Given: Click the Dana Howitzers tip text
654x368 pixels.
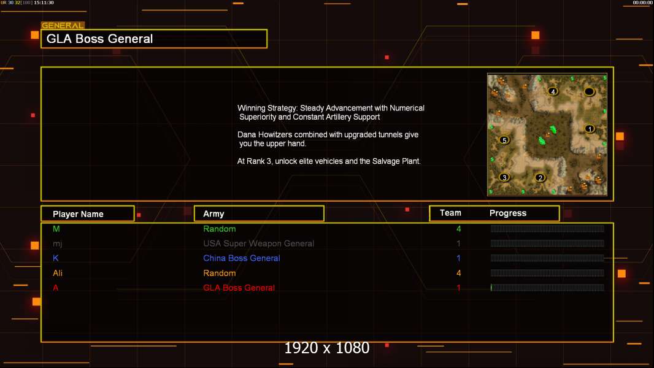Looking at the screenshot, I should tap(328, 139).
